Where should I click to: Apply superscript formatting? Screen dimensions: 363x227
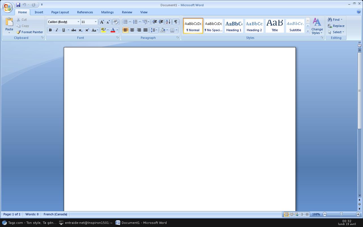pyautogui.click(x=87, y=30)
